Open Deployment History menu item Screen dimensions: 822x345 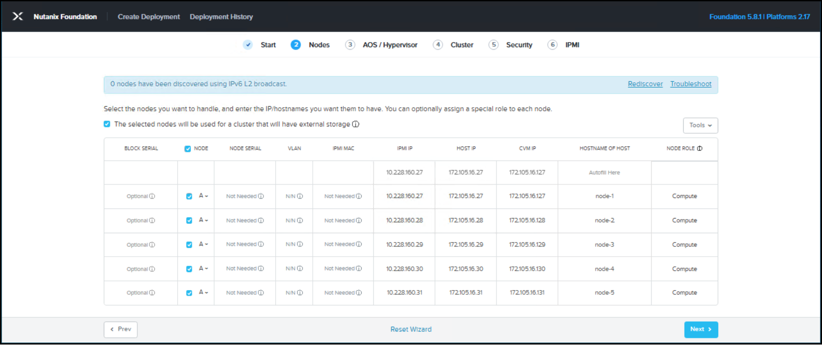[221, 17]
